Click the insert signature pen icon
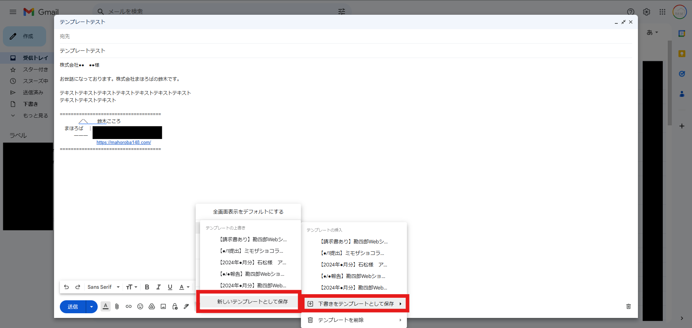The height and width of the screenshot is (328, 692). 186,306
